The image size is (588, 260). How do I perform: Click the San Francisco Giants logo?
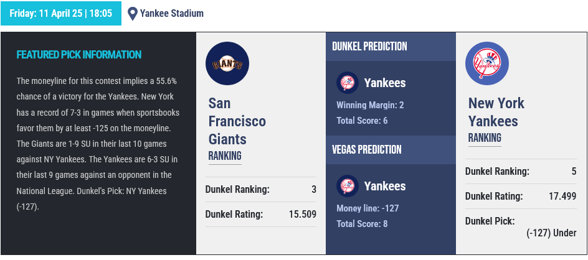coord(227,63)
